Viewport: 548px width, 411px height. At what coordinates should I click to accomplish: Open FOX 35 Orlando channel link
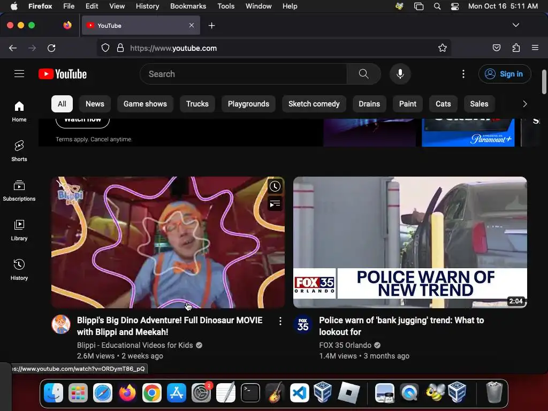[x=345, y=345]
